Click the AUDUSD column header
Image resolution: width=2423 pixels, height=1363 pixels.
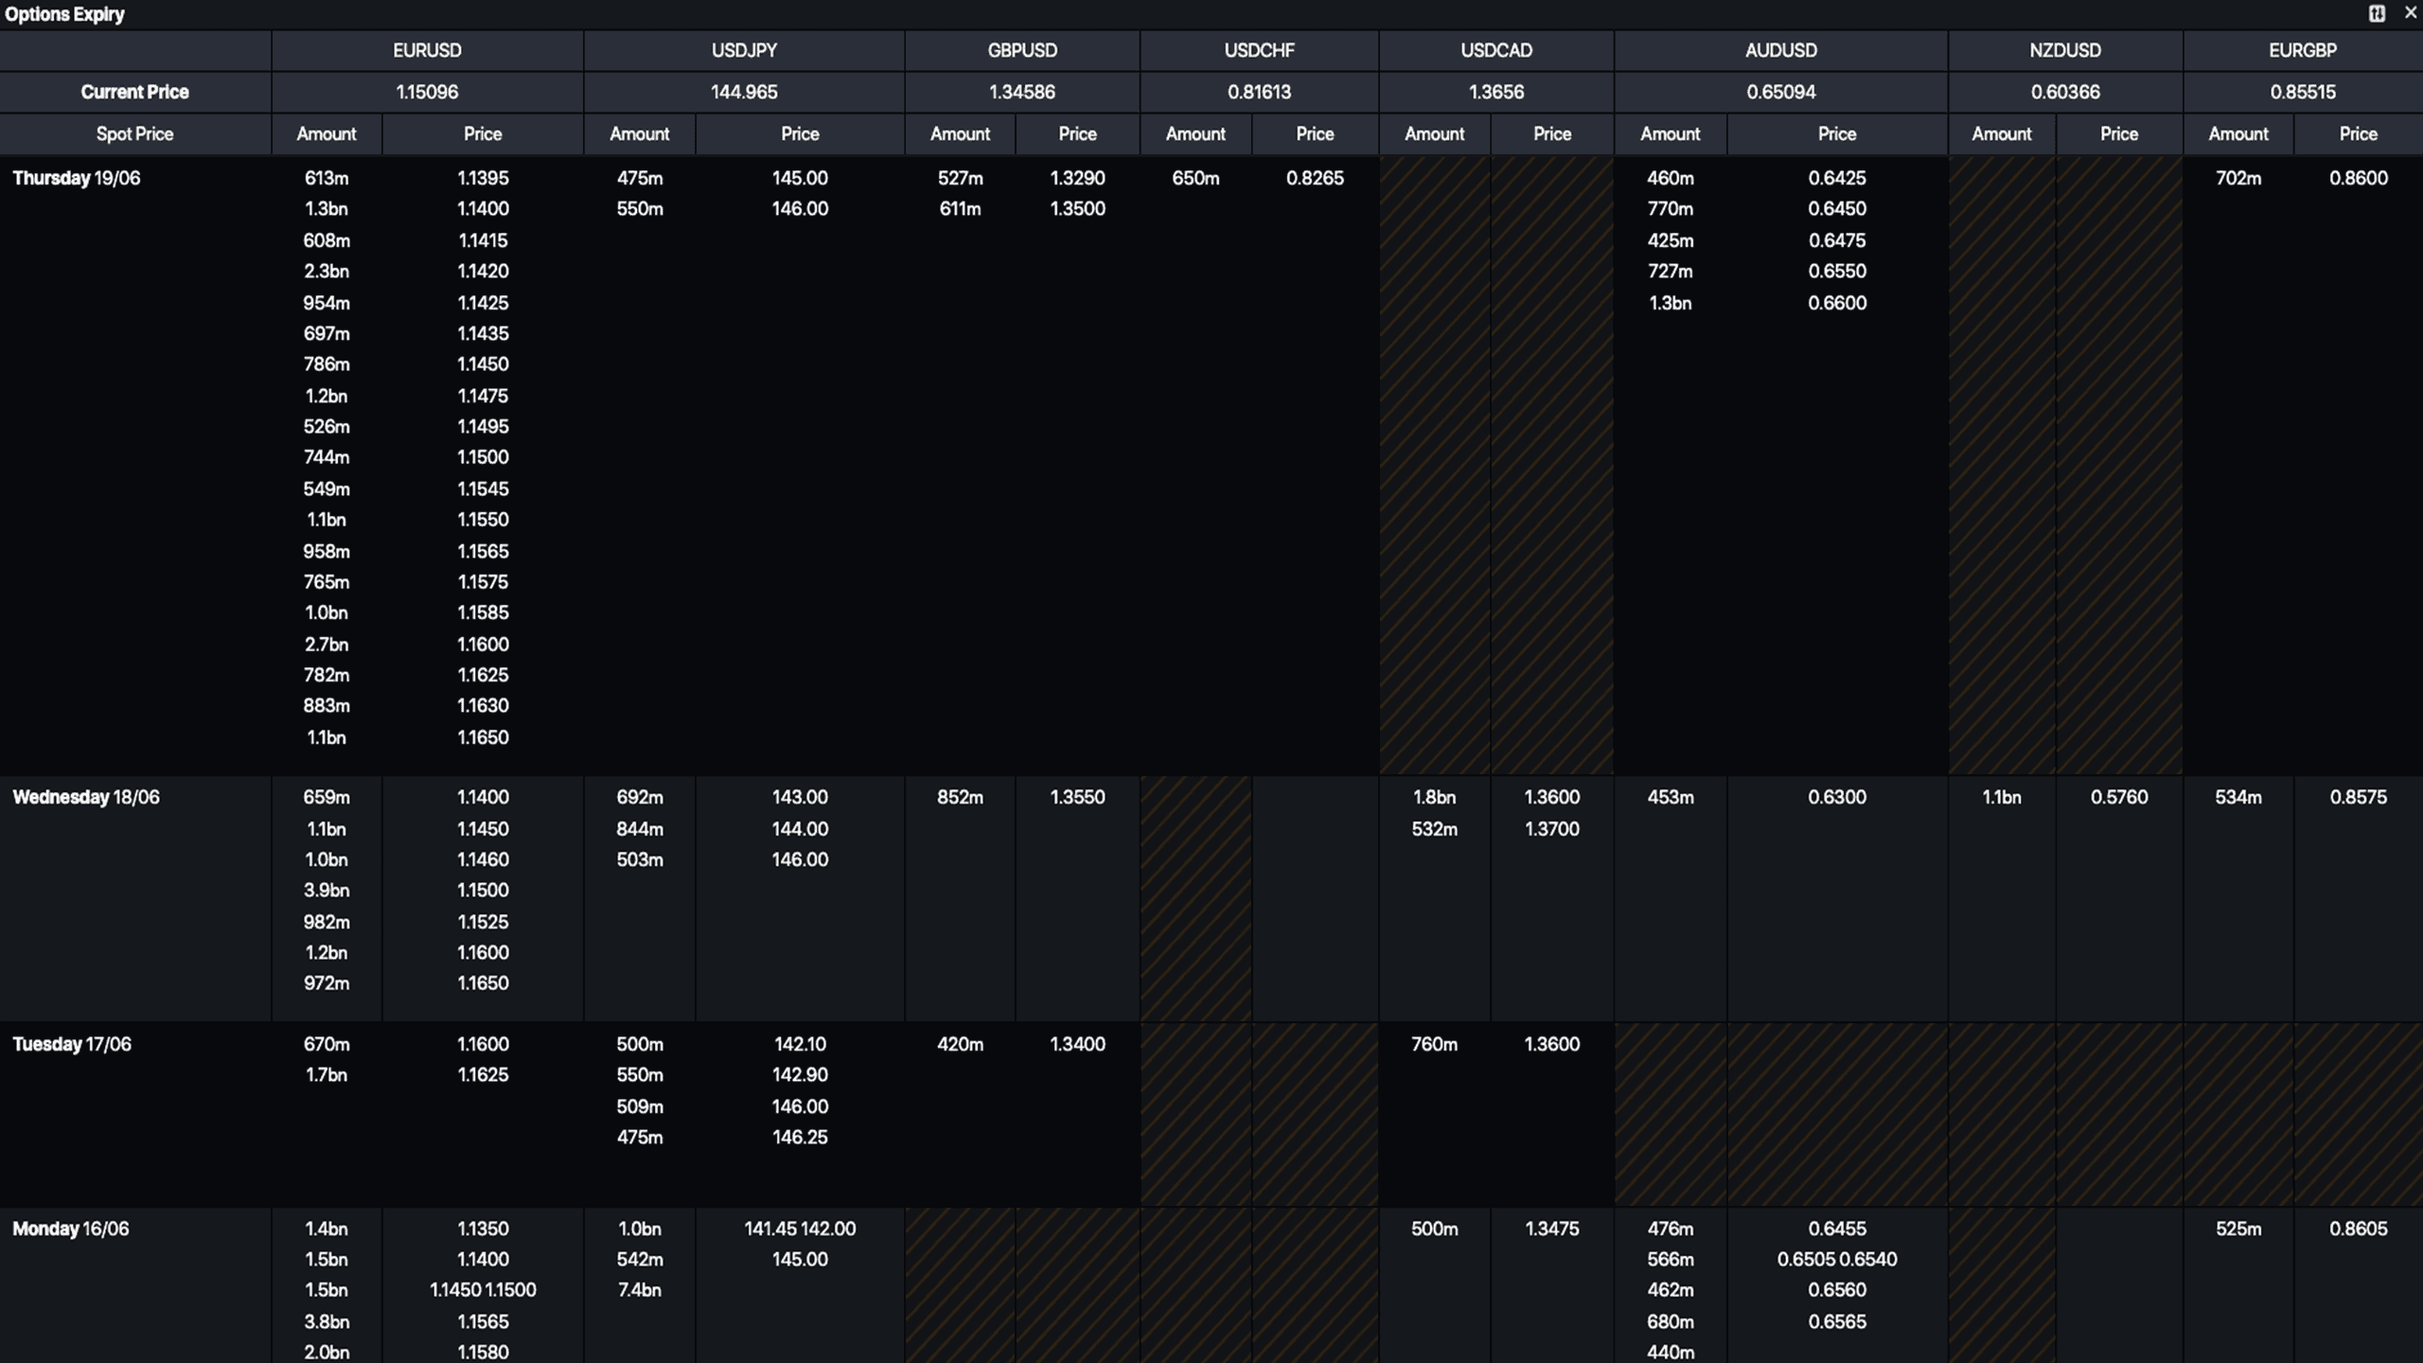point(1780,50)
